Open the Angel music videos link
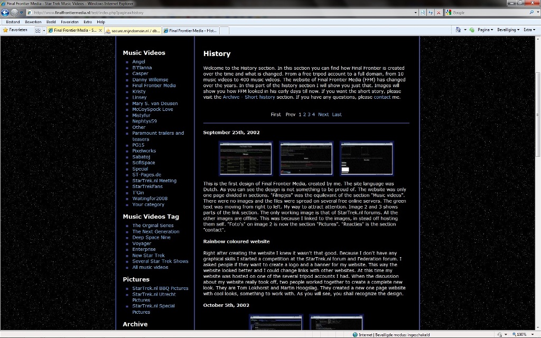541x338 pixels. (x=139, y=62)
